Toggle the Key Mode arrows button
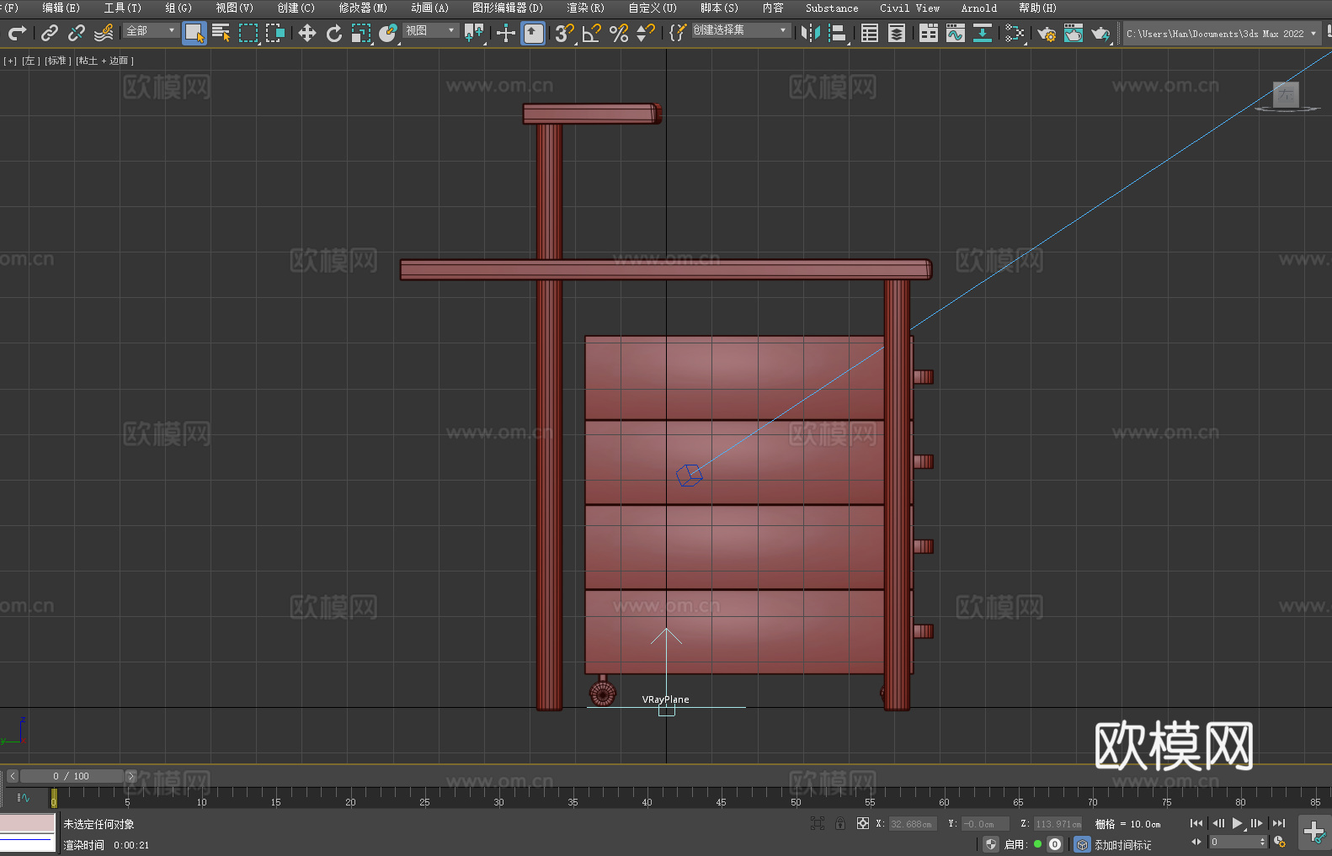 (1196, 842)
